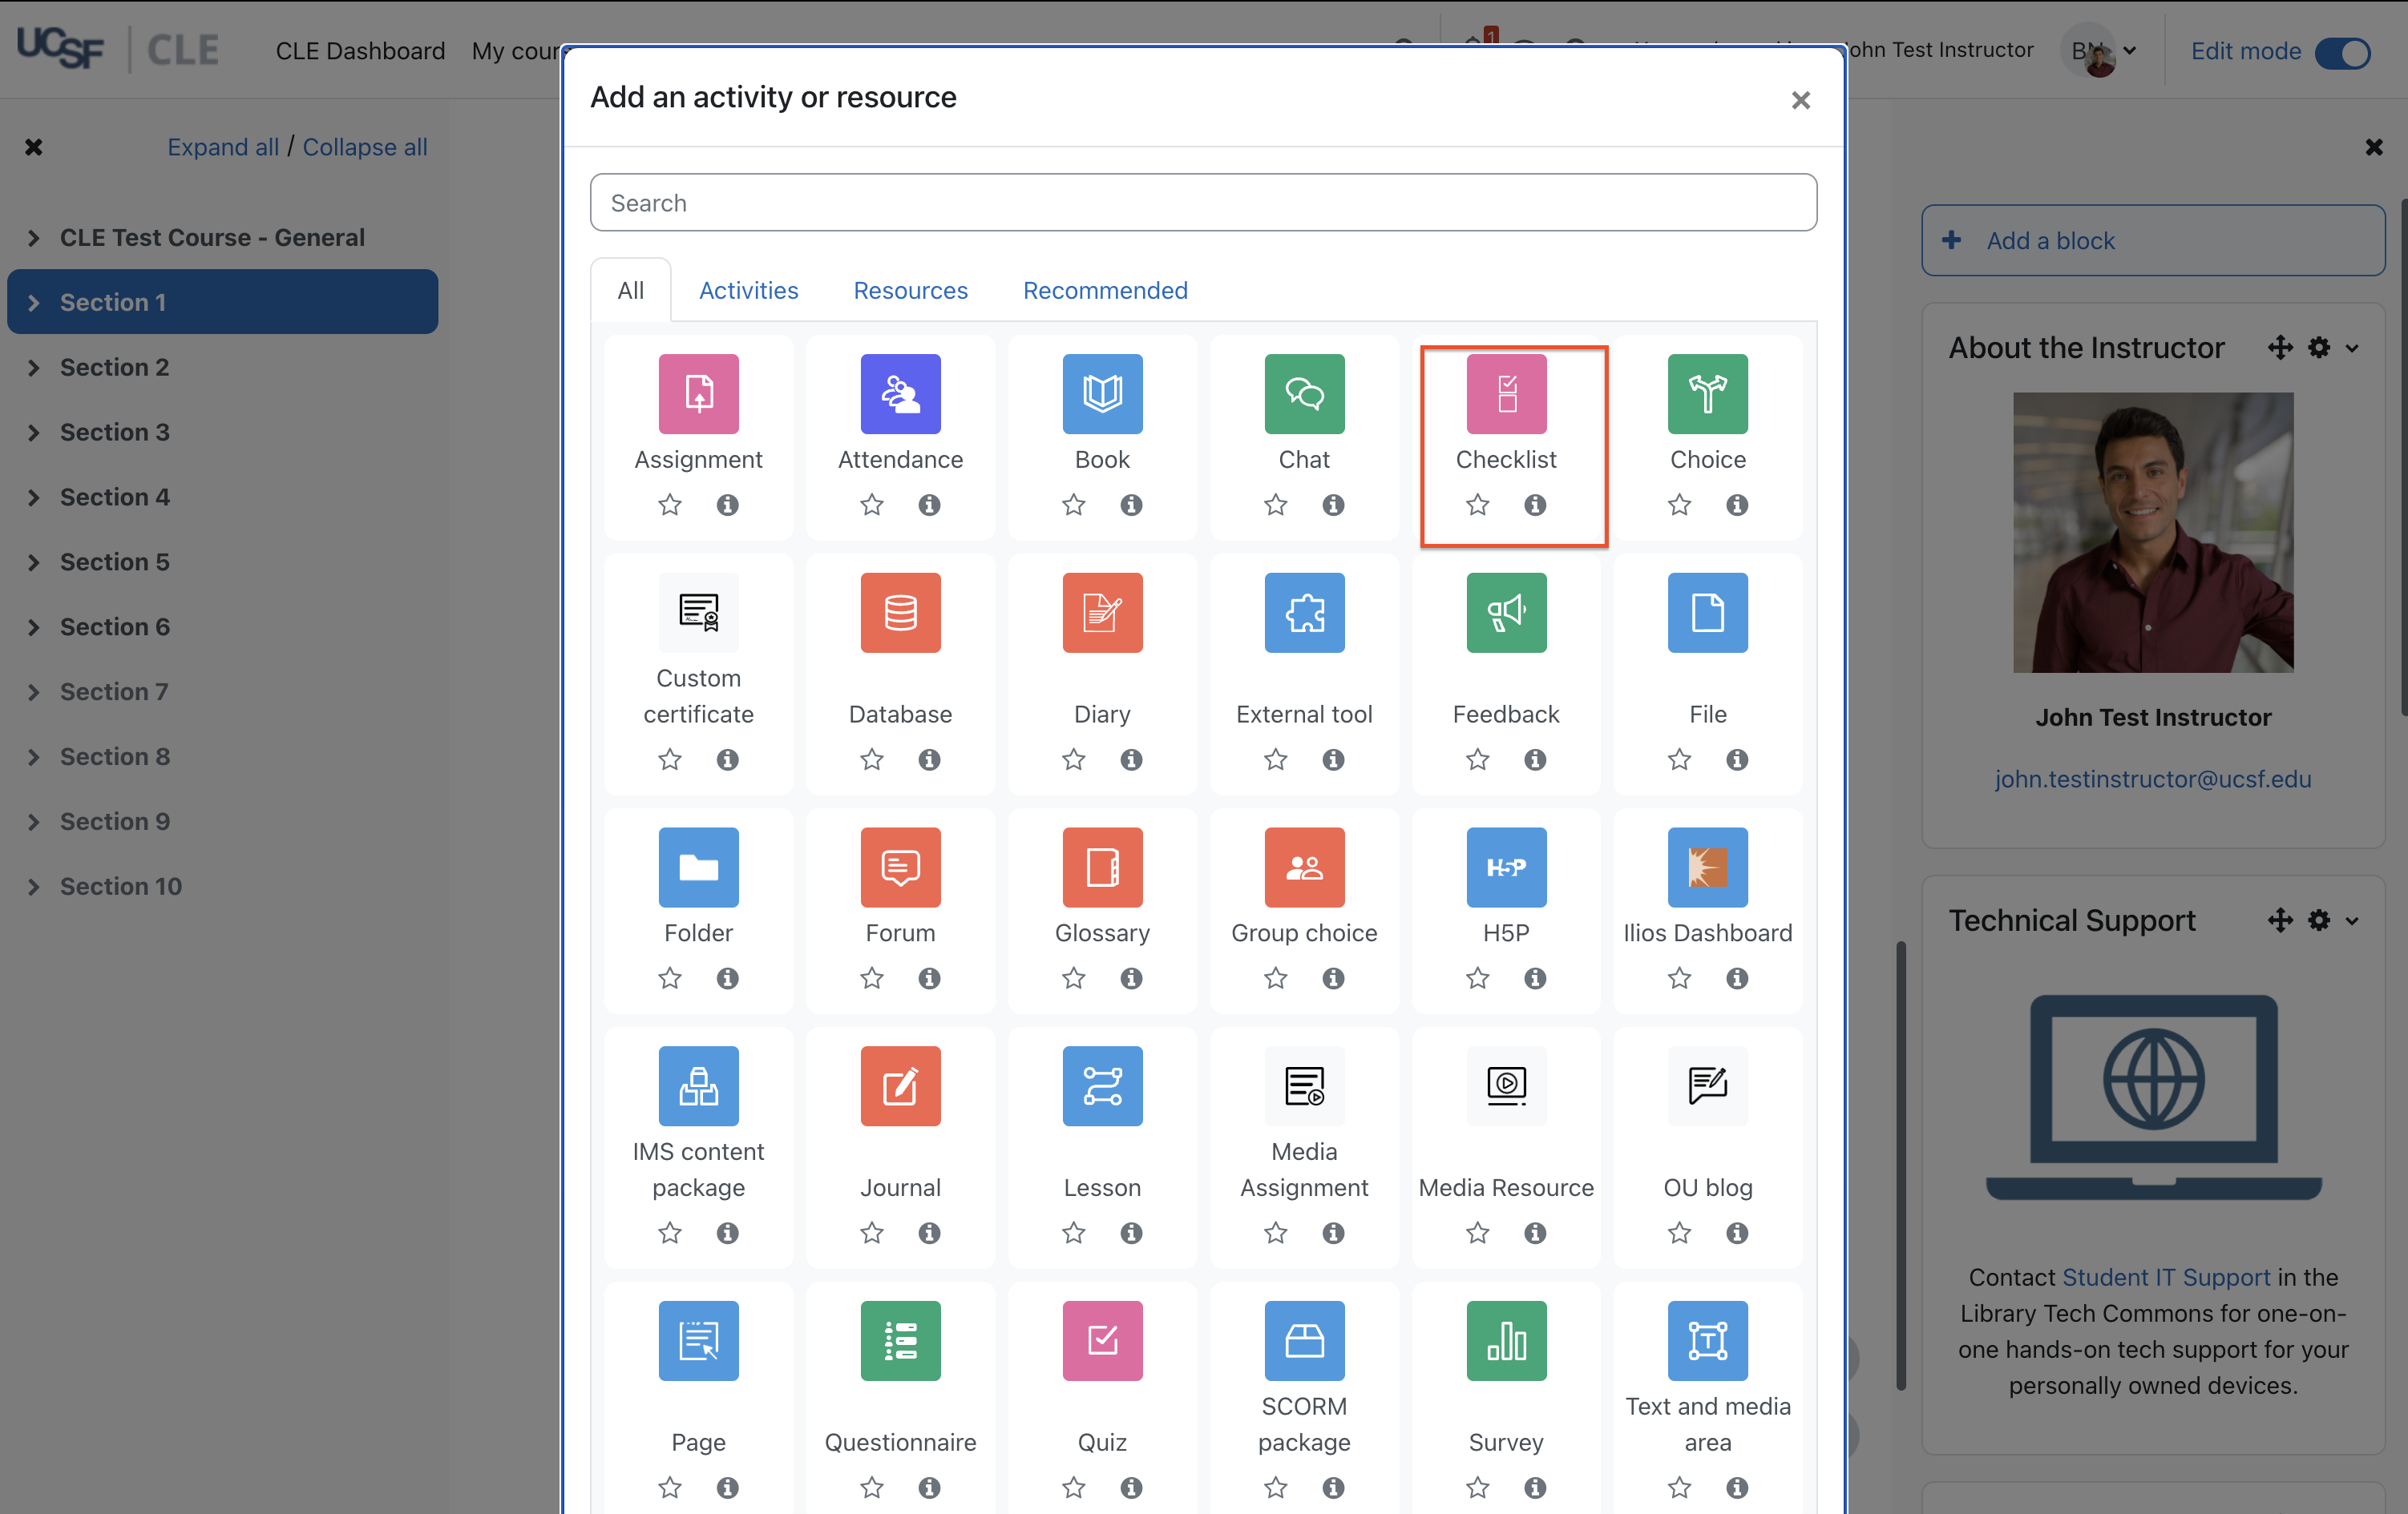Add a Forum activity
The height and width of the screenshot is (1514, 2408).
tap(900, 867)
